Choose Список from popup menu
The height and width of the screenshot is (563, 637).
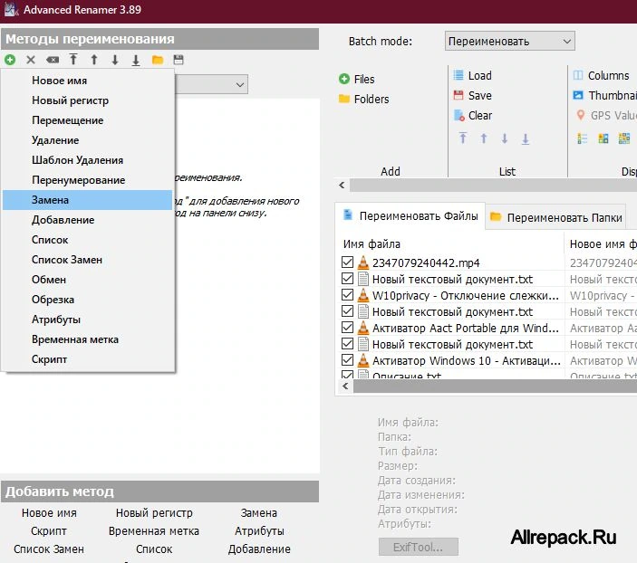89,240
